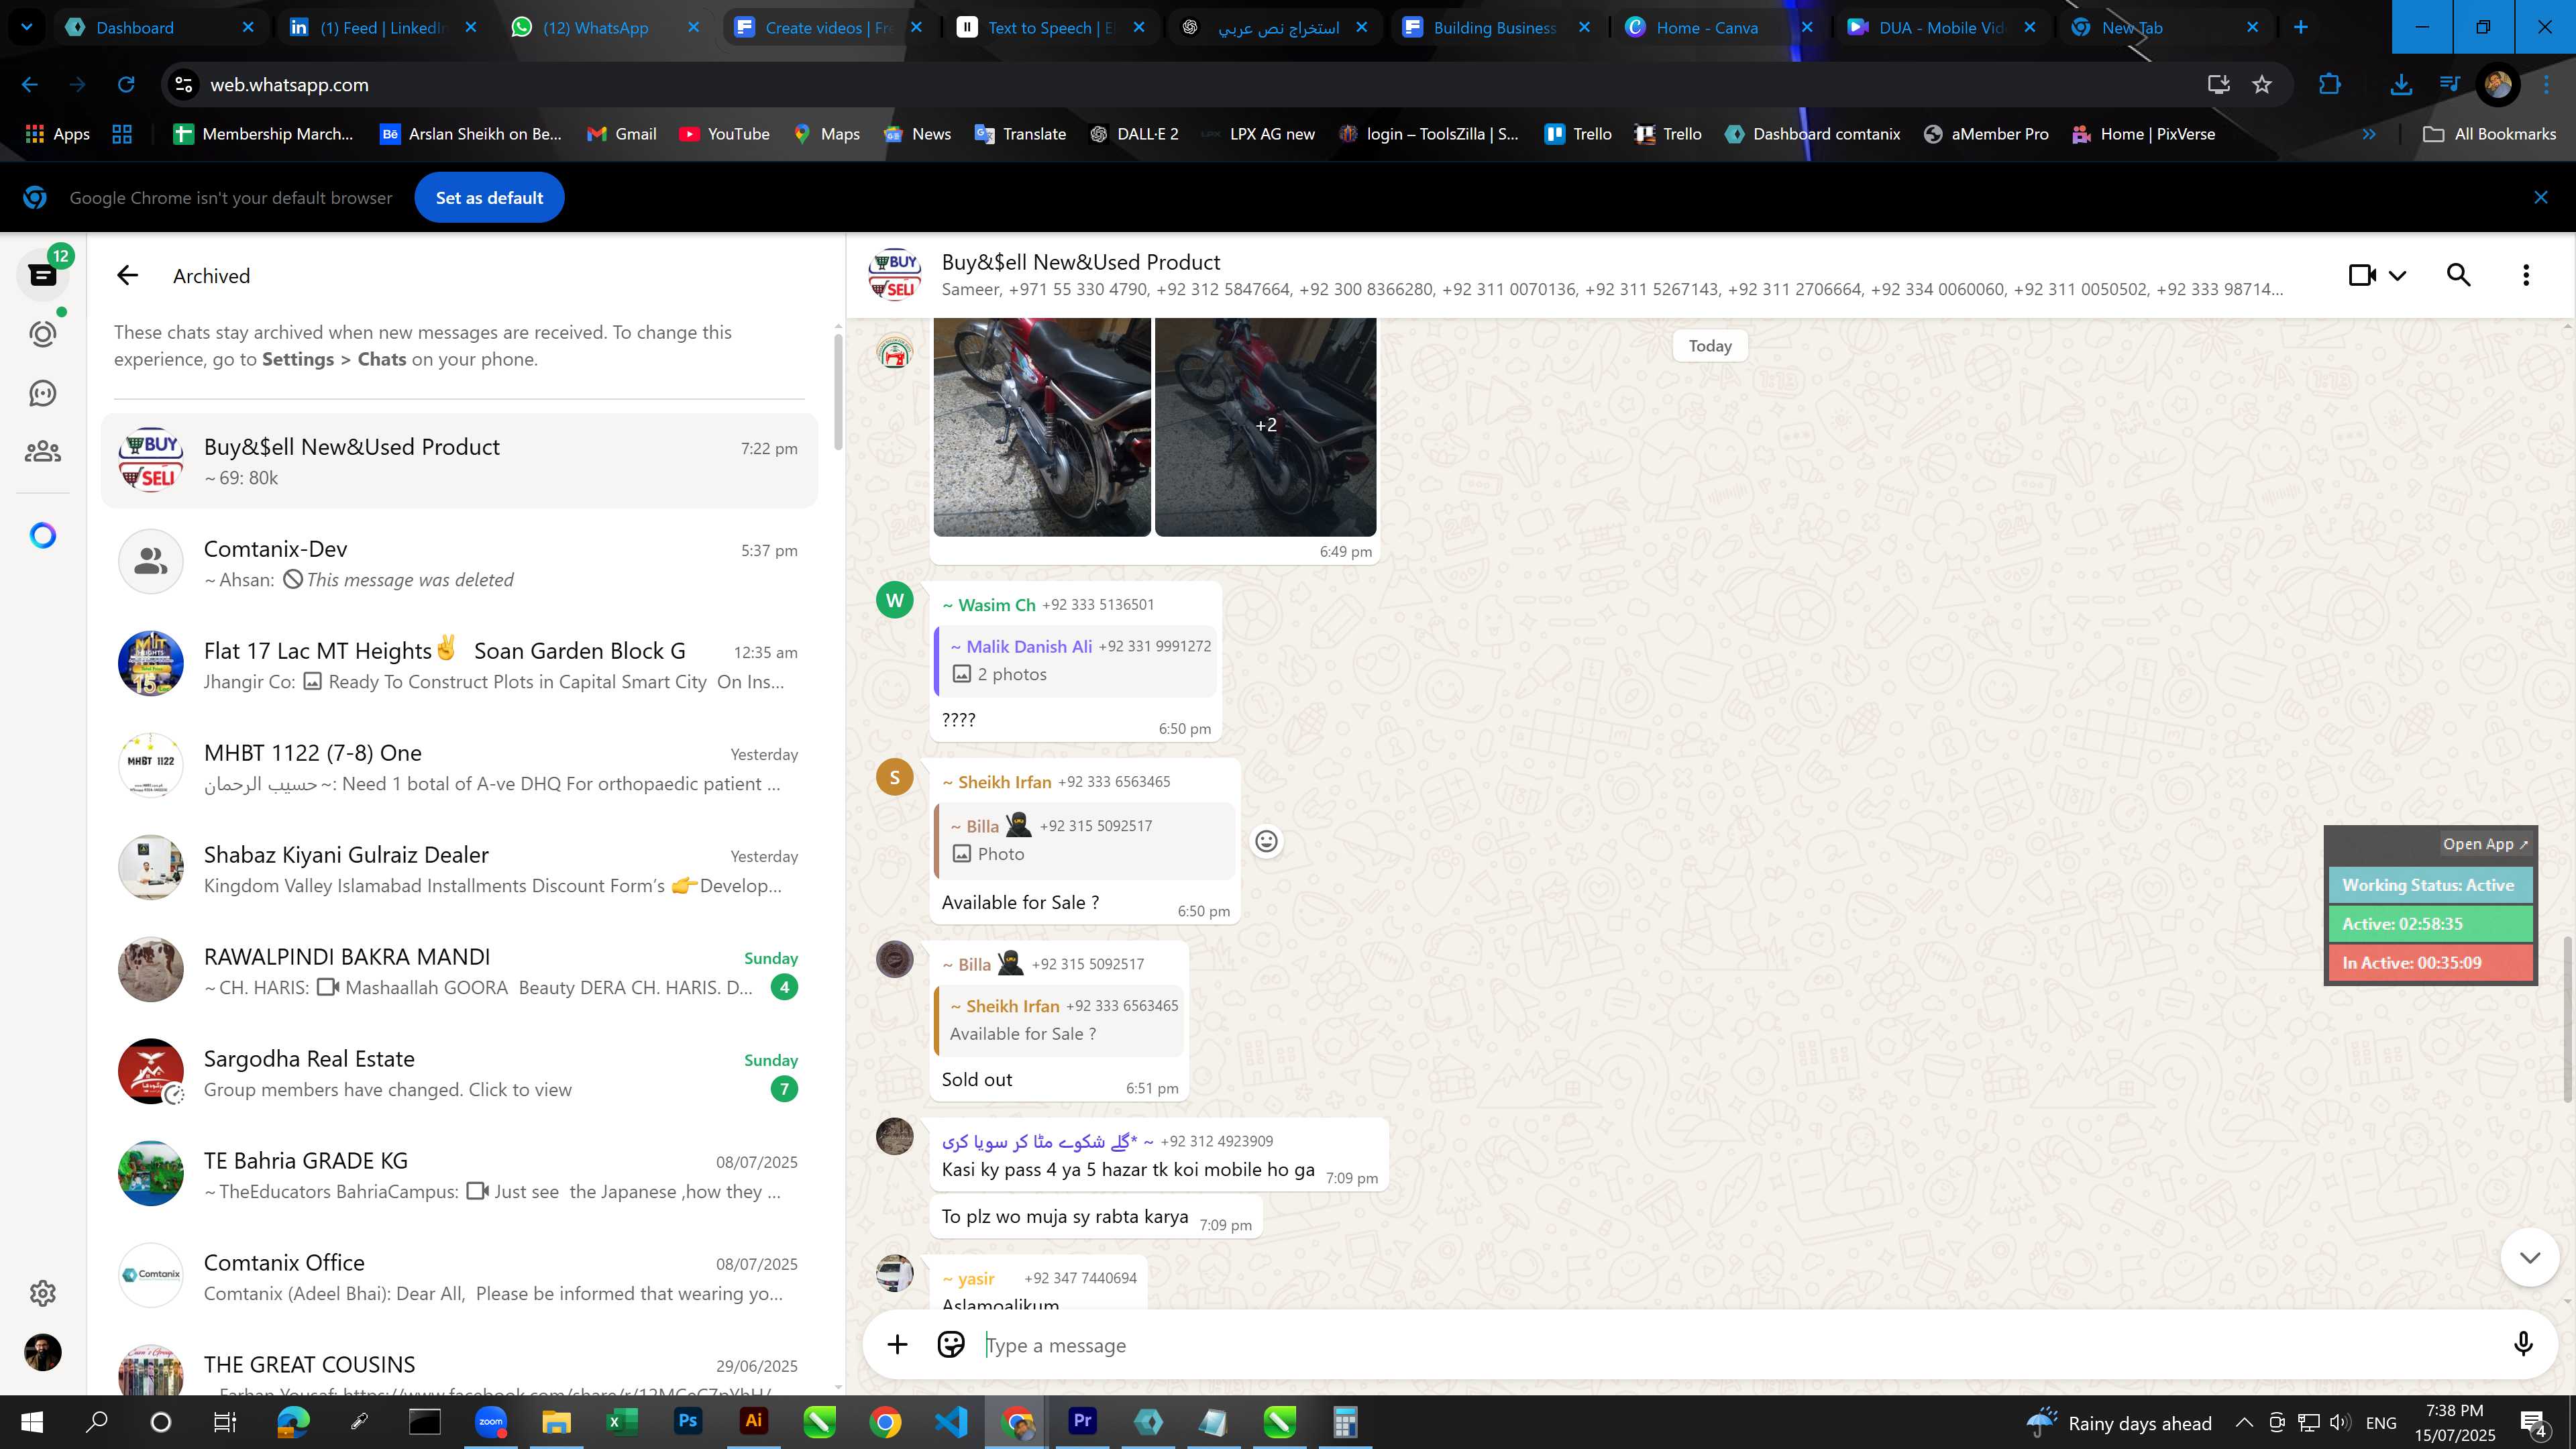
Task: Open Photoshop from the taskbar
Action: [688, 1421]
